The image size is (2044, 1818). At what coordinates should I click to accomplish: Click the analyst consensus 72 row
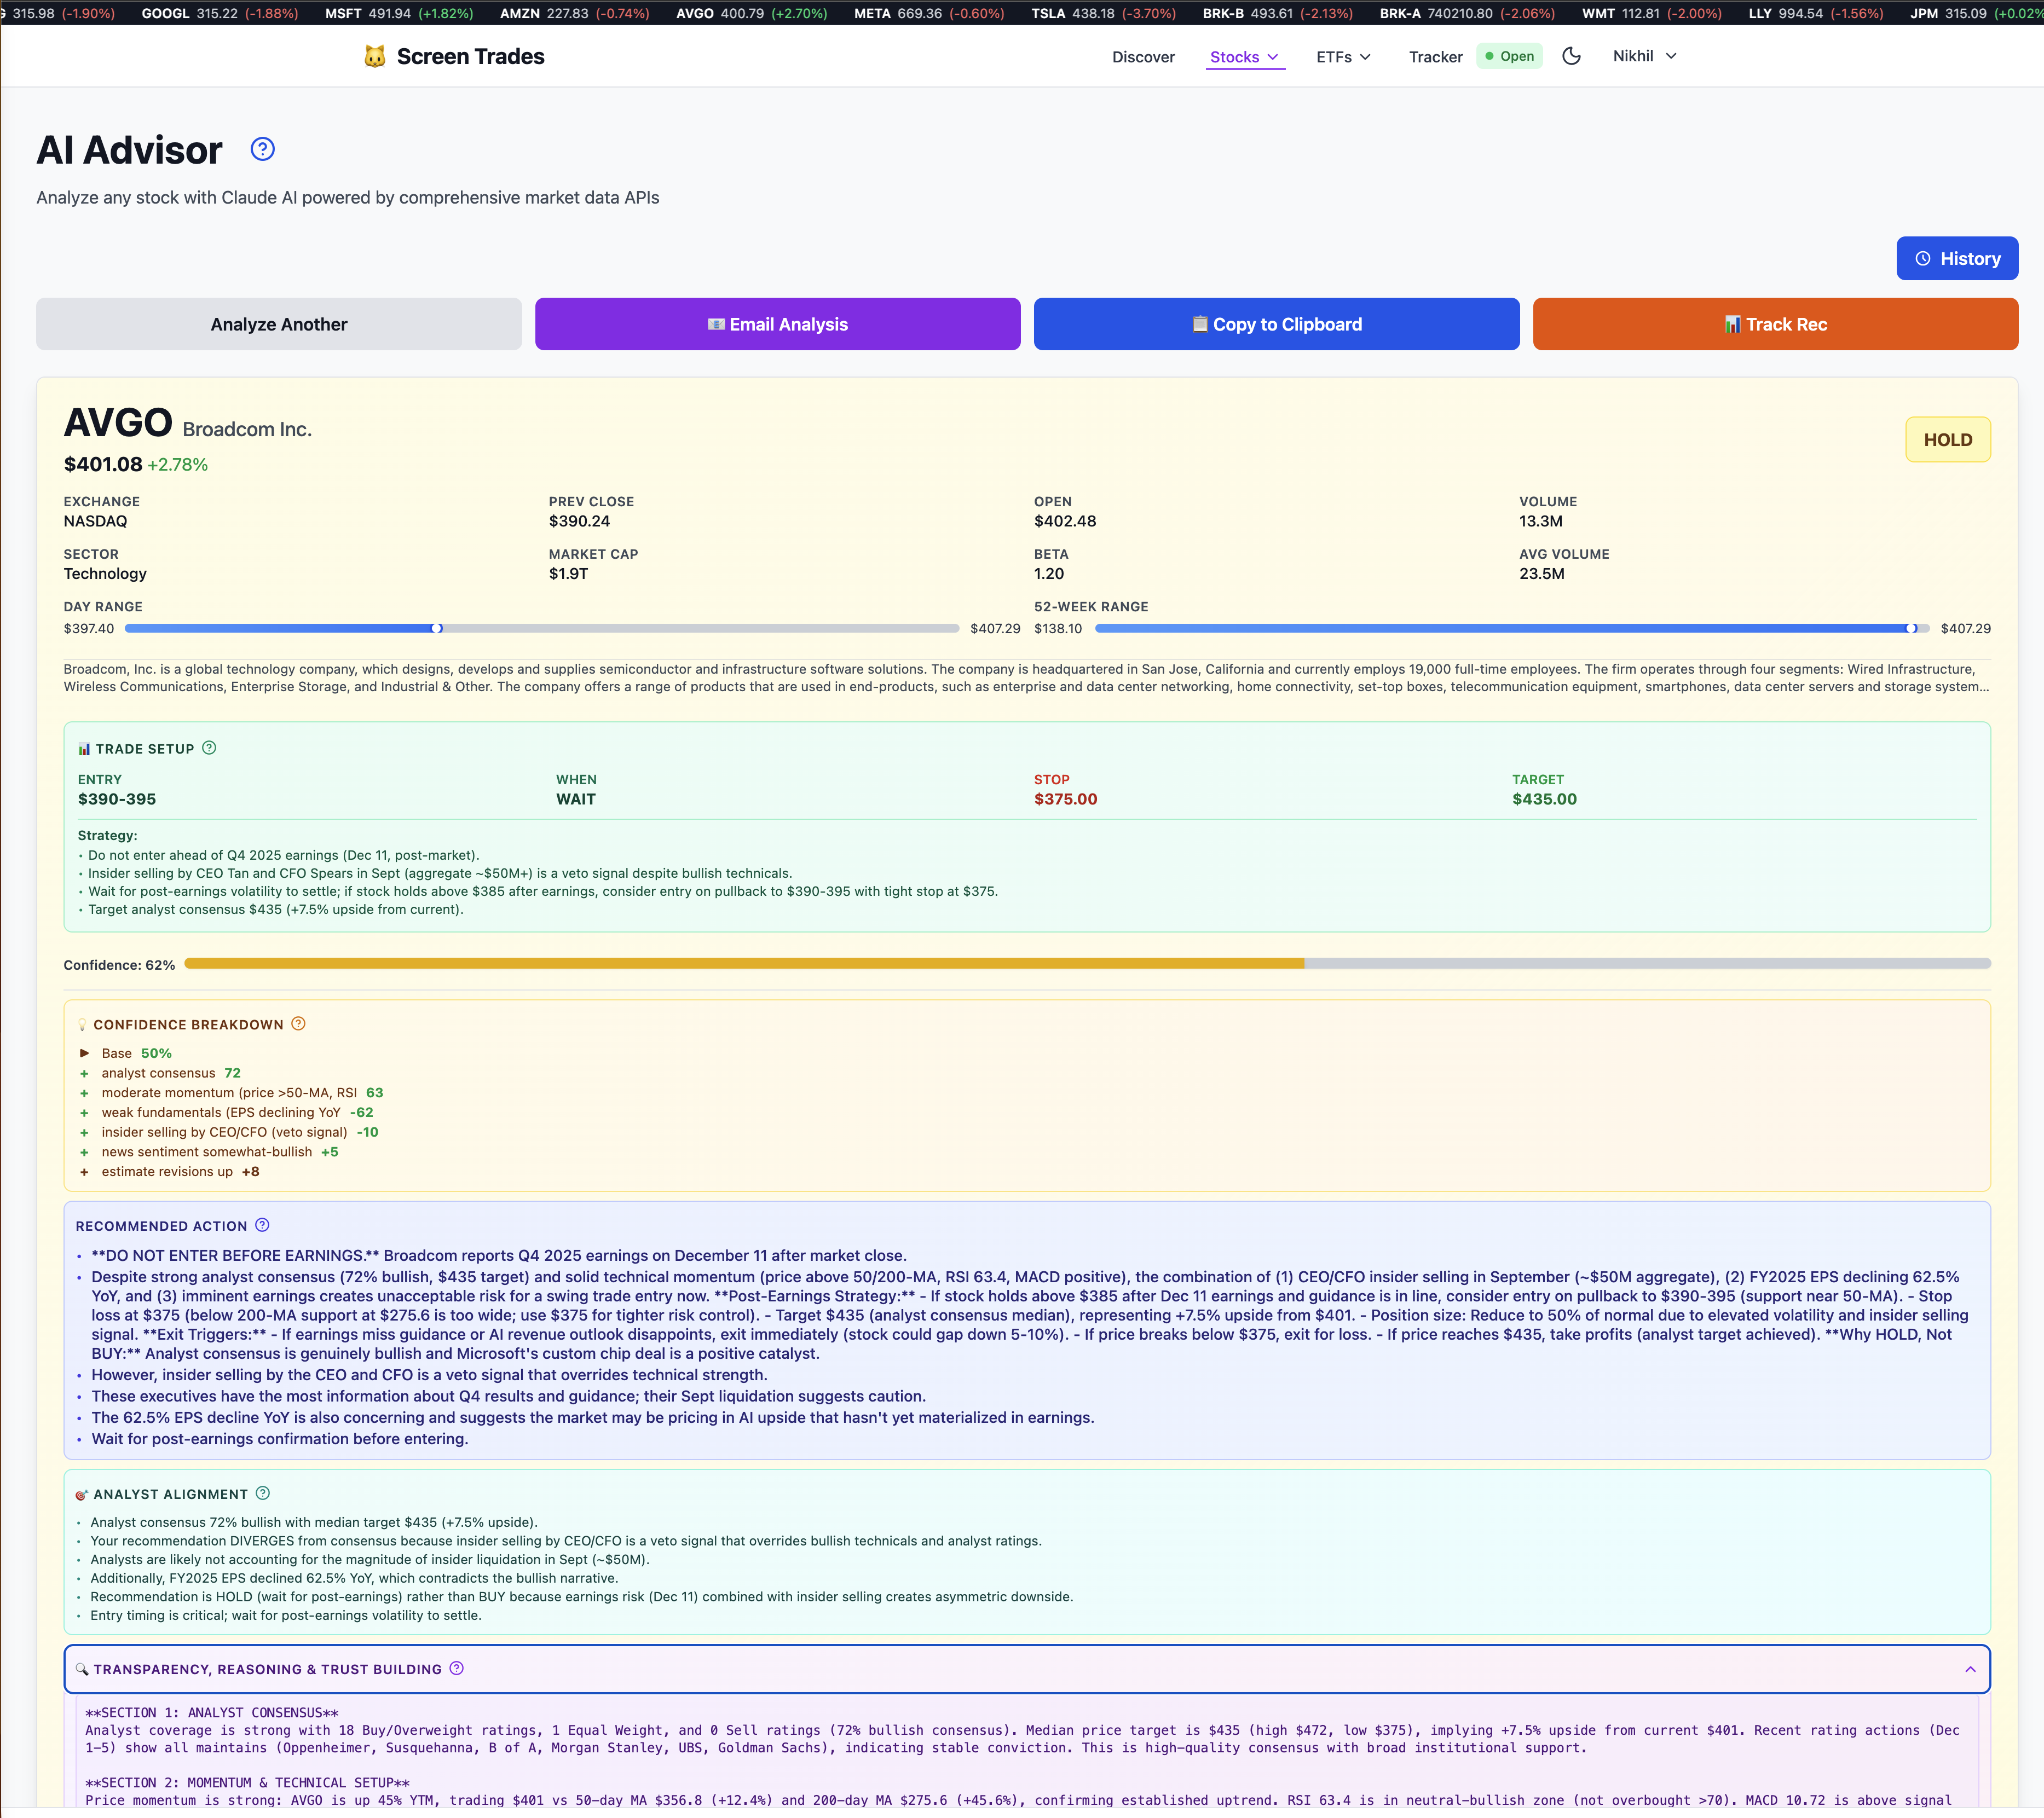(x=160, y=1073)
